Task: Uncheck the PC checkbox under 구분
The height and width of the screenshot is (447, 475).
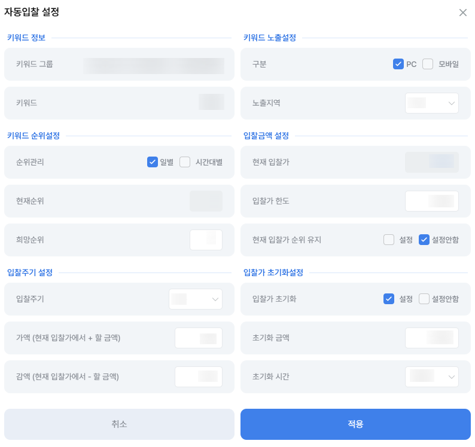Action: pos(398,64)
